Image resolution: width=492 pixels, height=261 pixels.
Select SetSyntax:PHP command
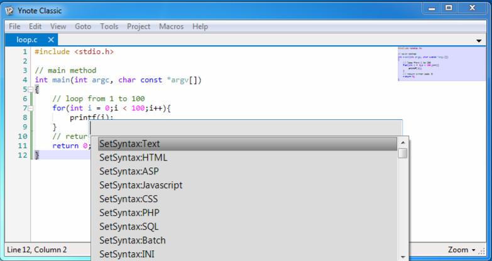[x=247, y=213]
